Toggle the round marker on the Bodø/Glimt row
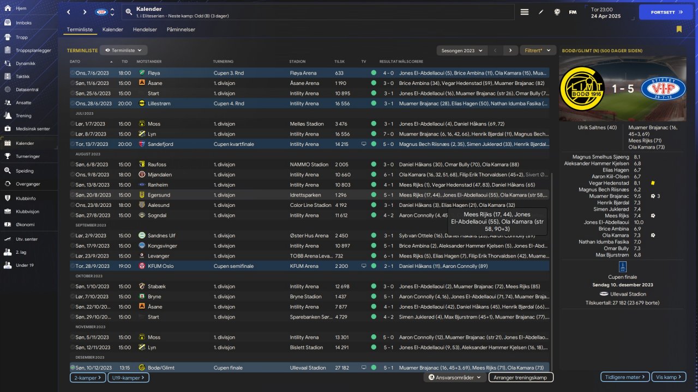 pos(73,367)
